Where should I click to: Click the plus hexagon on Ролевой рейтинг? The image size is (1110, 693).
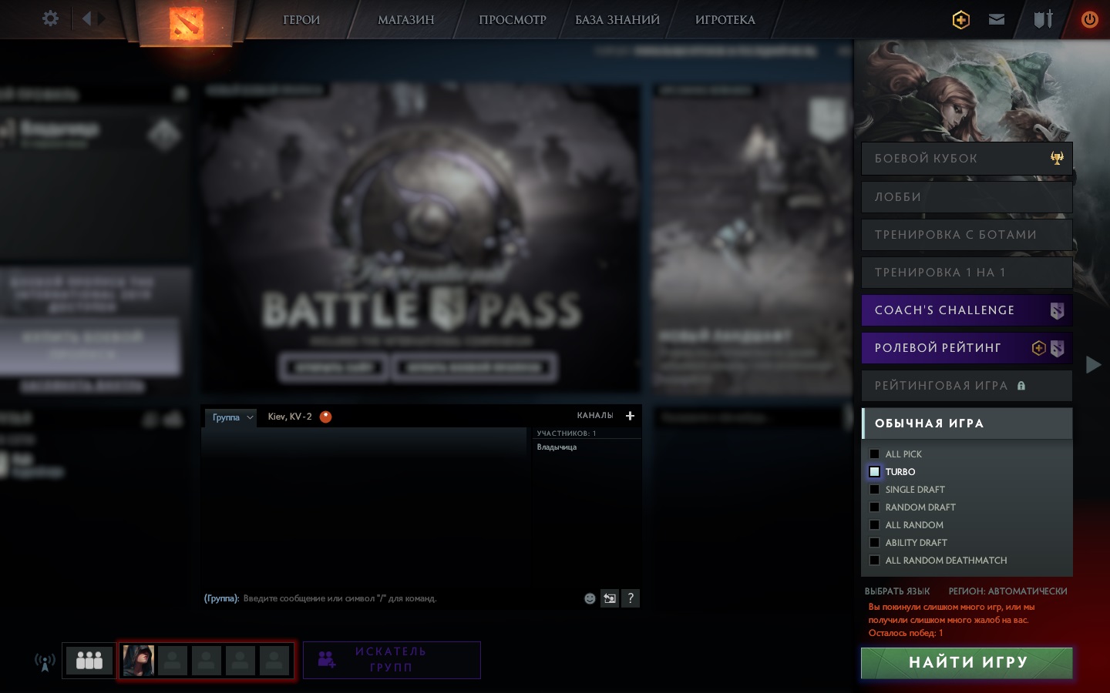click(1038, 348)
